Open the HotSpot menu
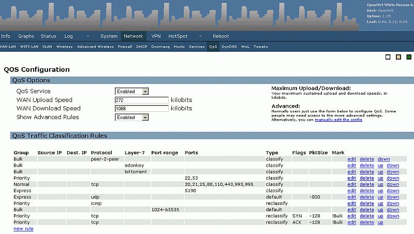This screenshot has height=234, width=414. [x=178, y=36]
